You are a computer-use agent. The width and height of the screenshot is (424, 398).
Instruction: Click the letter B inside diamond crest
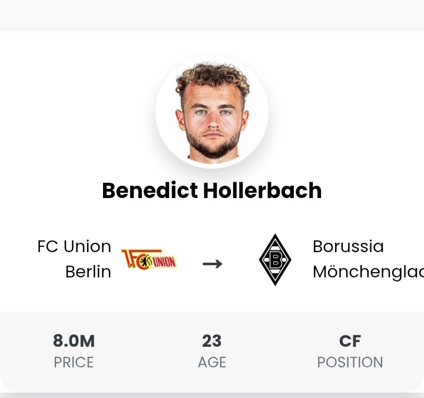(275, 260)
